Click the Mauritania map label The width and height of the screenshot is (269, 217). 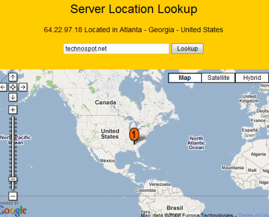tap(233, 168)
